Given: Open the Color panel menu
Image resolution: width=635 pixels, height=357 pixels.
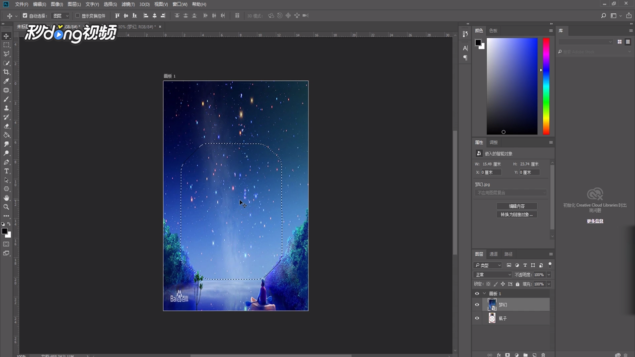Looking at the screenshot, I should tap(551, 31).
